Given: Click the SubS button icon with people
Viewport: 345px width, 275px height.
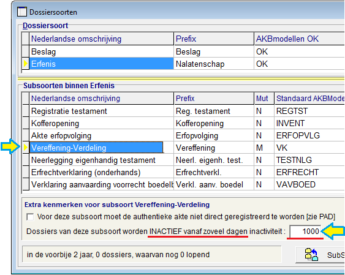Looking at the screenshot, I should [311, 255].
